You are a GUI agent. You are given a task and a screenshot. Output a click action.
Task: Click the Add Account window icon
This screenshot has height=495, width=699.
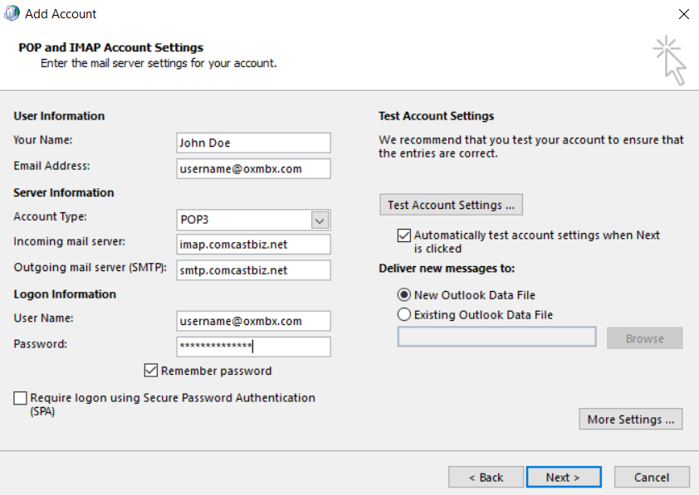coord(10,13)
